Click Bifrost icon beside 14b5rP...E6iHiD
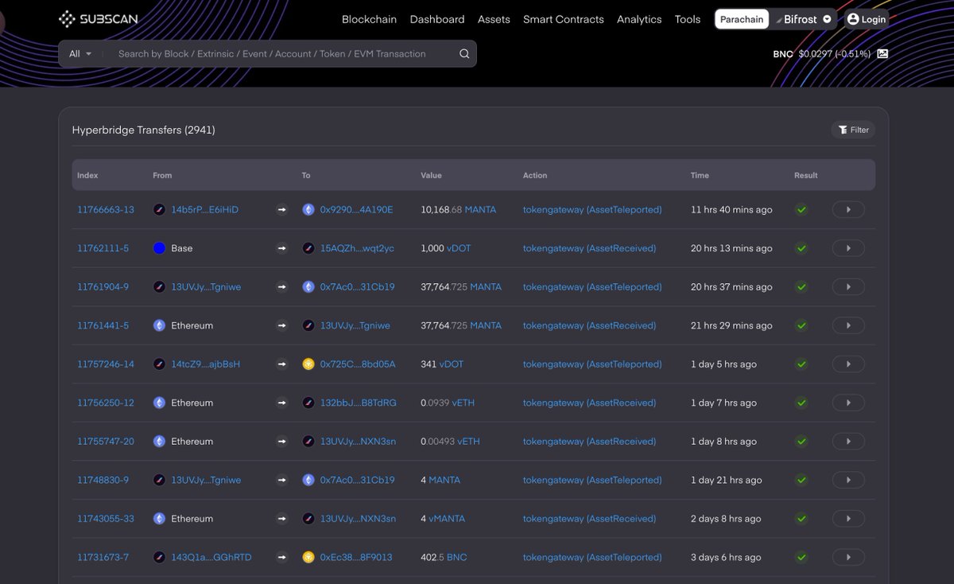 point(159,210)
